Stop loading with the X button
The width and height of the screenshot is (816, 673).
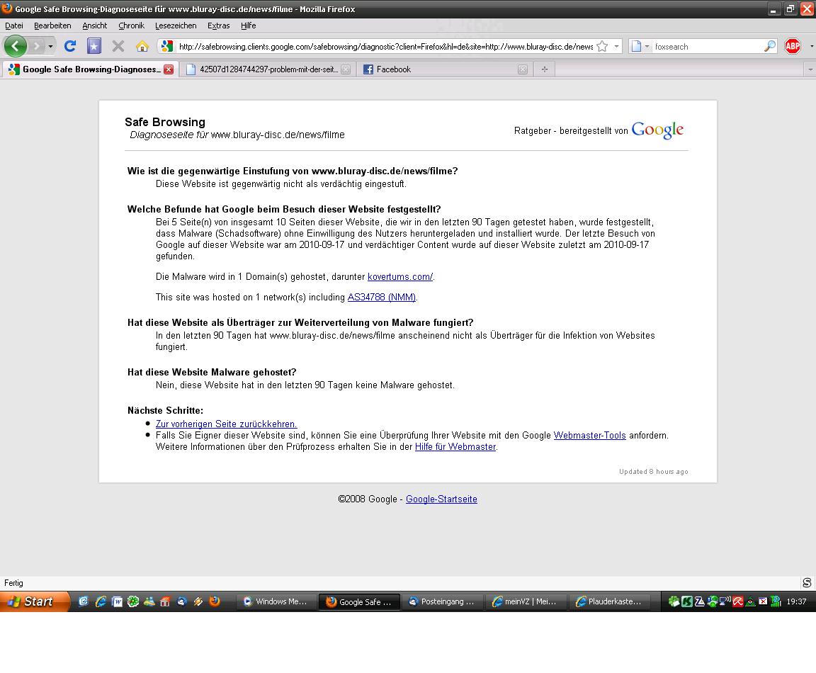pyautogui.click(x=118, y=46)
